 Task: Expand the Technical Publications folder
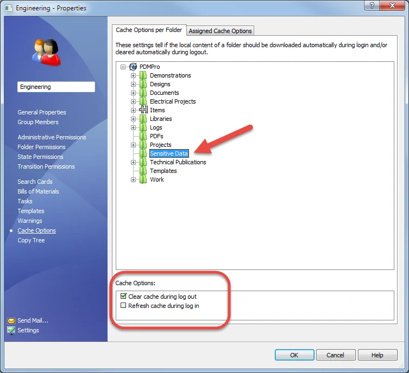tap(133, 163)
